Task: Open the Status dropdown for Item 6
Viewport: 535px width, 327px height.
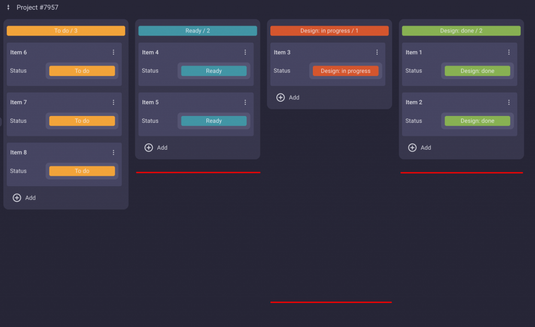Action: [82, 71]
